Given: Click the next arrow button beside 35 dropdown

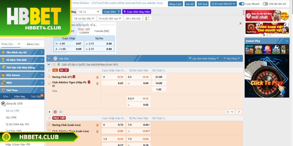Looking at the screenshot, I should 239,112.
